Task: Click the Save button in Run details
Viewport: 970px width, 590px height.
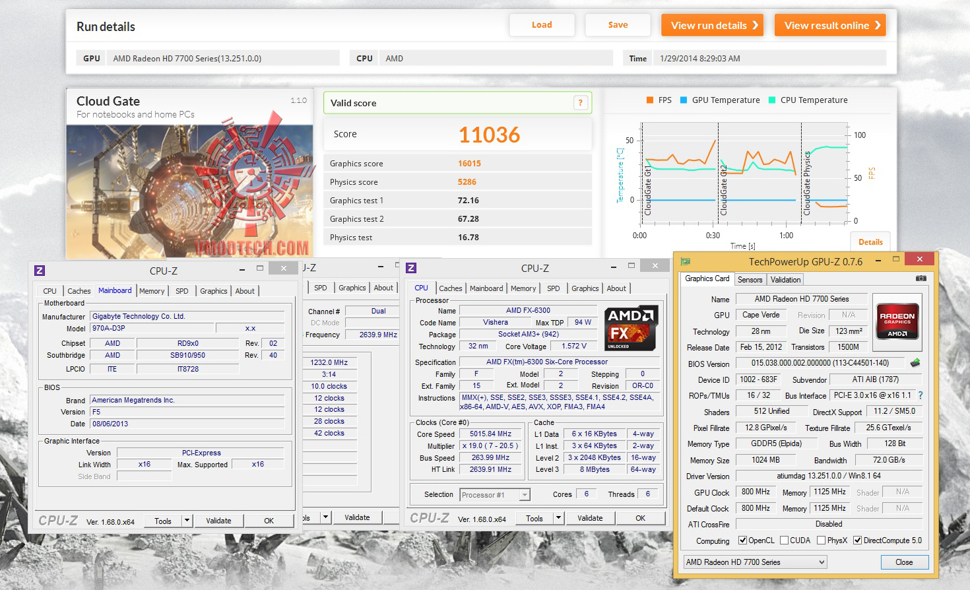Action: click(618, 25)
